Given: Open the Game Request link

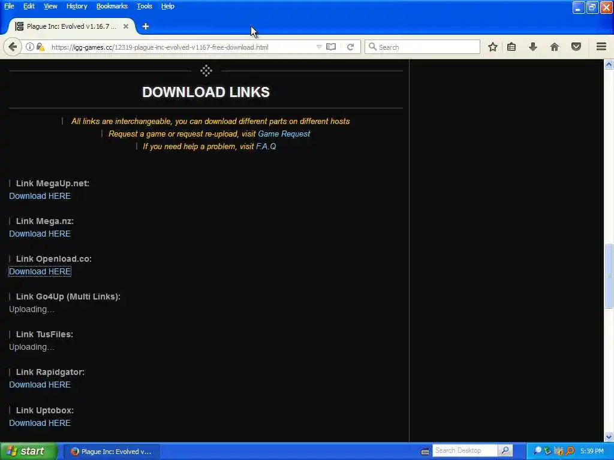Looking at the screenshot, I should pos(284,134).
